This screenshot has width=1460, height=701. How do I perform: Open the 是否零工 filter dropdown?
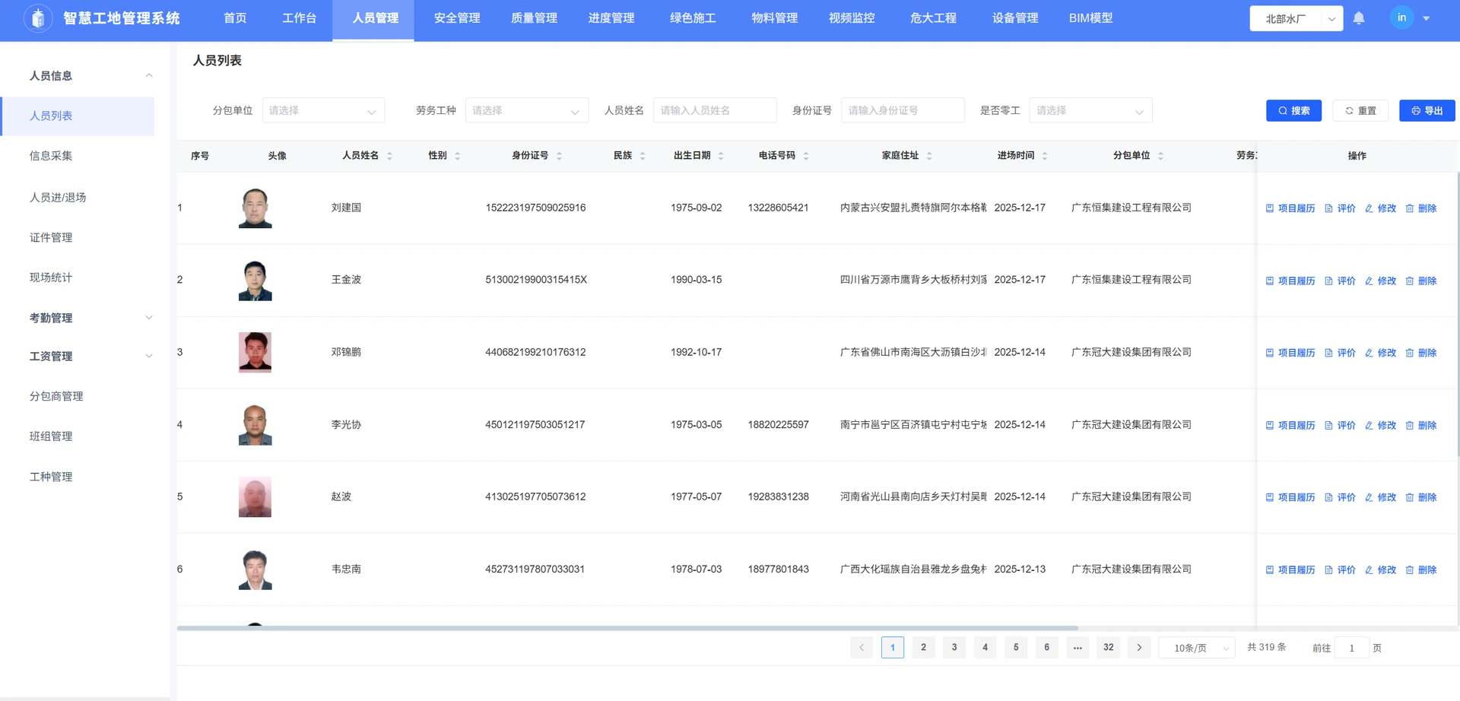[x=1090, y=110]
